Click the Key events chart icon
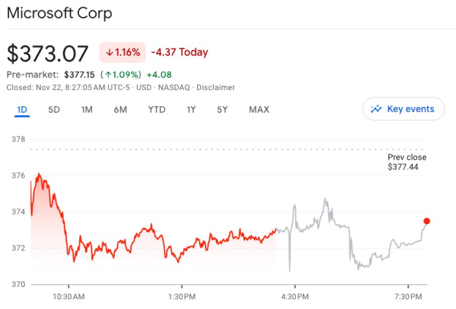Screen dimensions: 456x309 (376, 109)
